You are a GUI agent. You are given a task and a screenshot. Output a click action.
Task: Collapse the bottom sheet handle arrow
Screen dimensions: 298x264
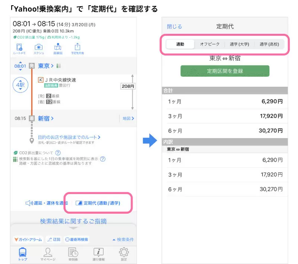73,228
